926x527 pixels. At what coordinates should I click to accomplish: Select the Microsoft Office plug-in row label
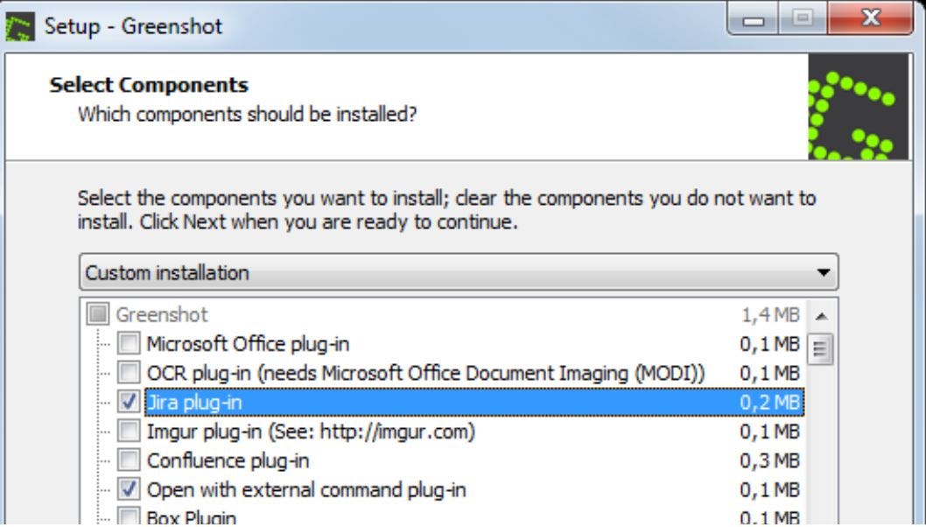pyautogui.click(x=248, y=344)
